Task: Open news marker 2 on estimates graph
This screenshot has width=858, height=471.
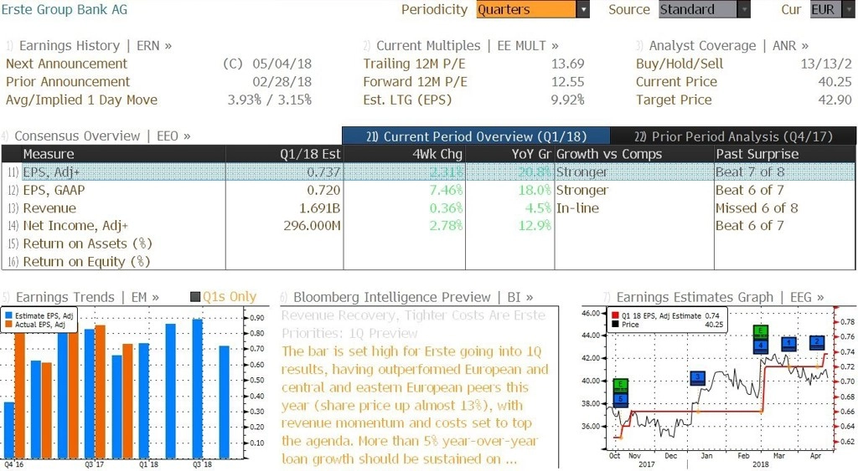Action: click(817, 343)
